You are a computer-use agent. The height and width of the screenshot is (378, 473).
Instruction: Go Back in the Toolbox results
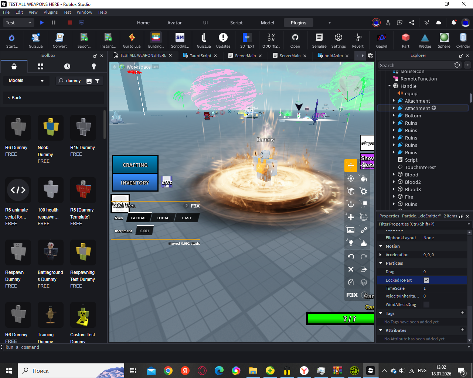point(15,98)
